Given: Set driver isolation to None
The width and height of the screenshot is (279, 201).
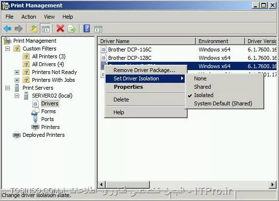Looking at the screenshot, I should click(x=200, y=78).
